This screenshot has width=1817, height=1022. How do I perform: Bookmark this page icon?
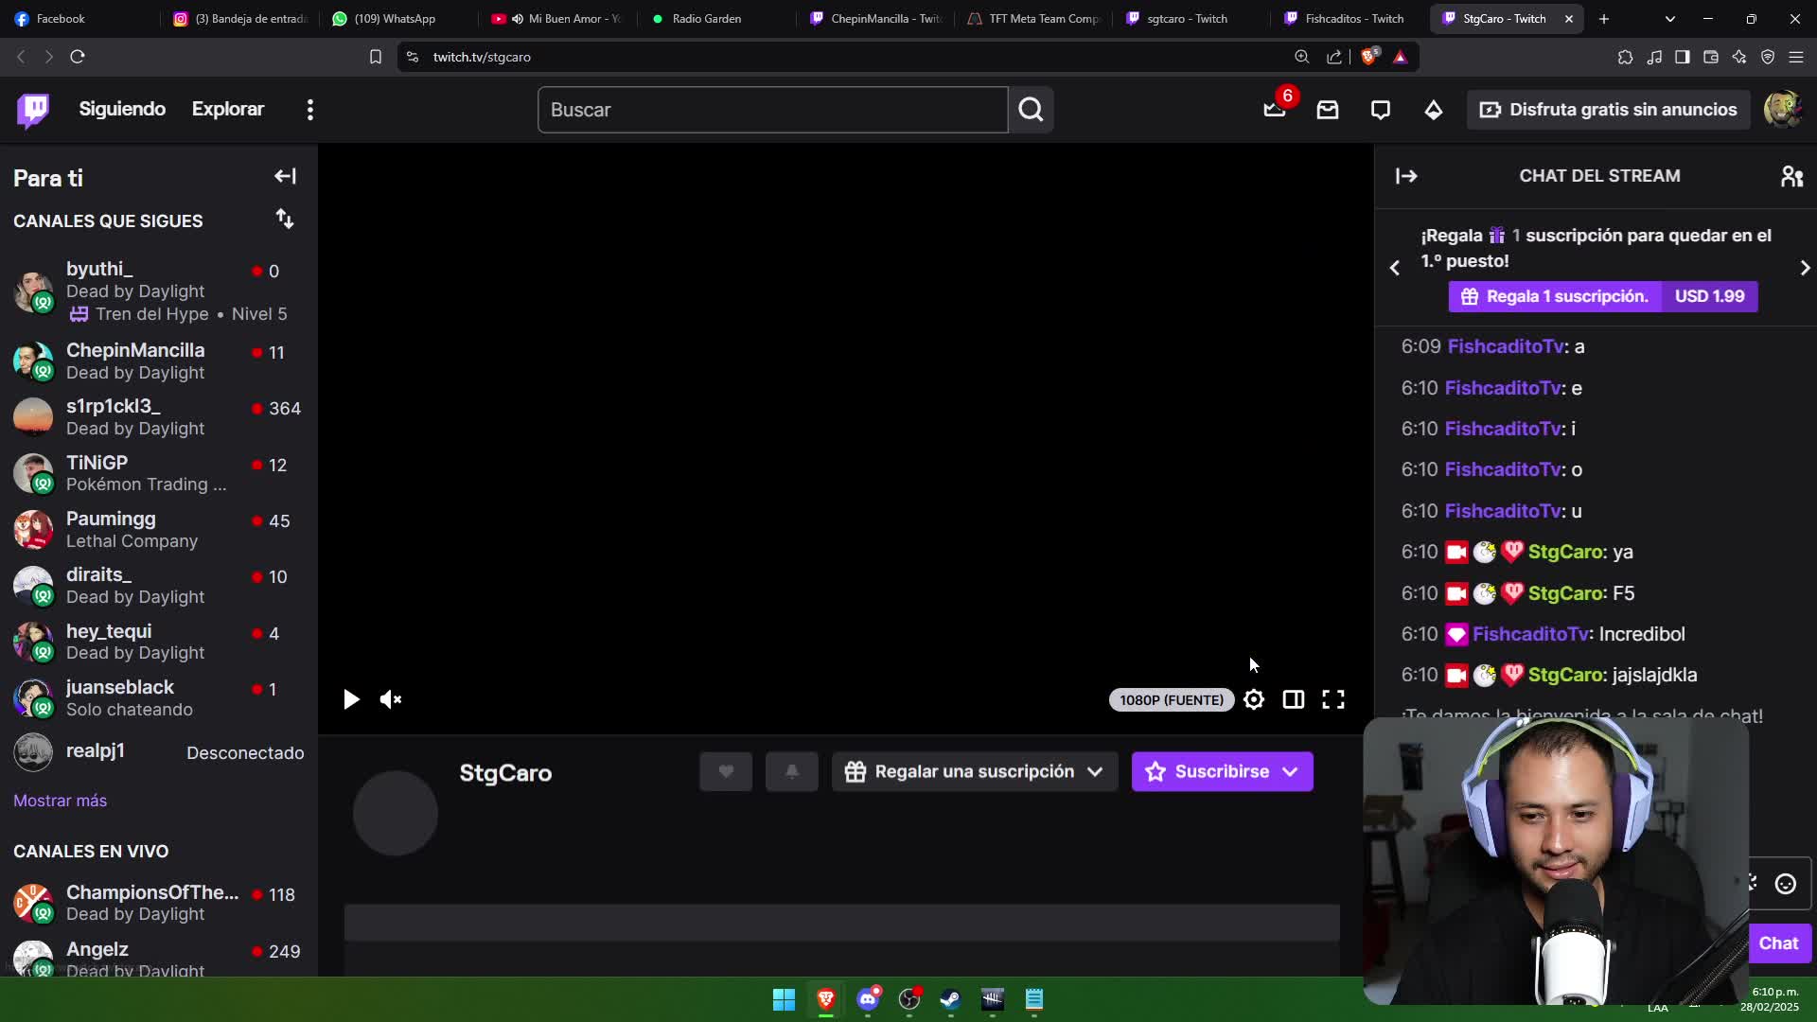tap(376, 57)
